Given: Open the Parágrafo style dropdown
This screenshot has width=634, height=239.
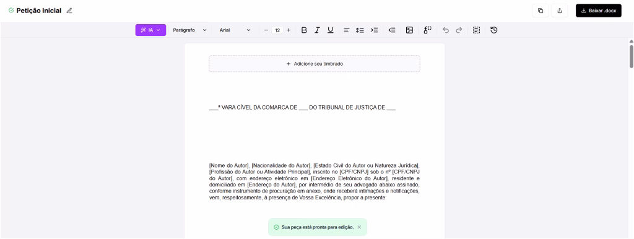Looking at the screenshot, I should tap(189, 30).
